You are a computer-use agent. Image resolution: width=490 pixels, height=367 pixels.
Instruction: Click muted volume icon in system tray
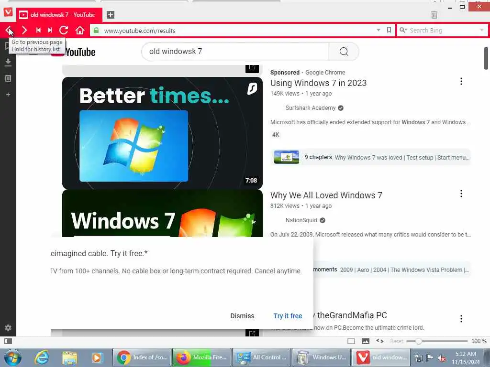coord(442,358)
